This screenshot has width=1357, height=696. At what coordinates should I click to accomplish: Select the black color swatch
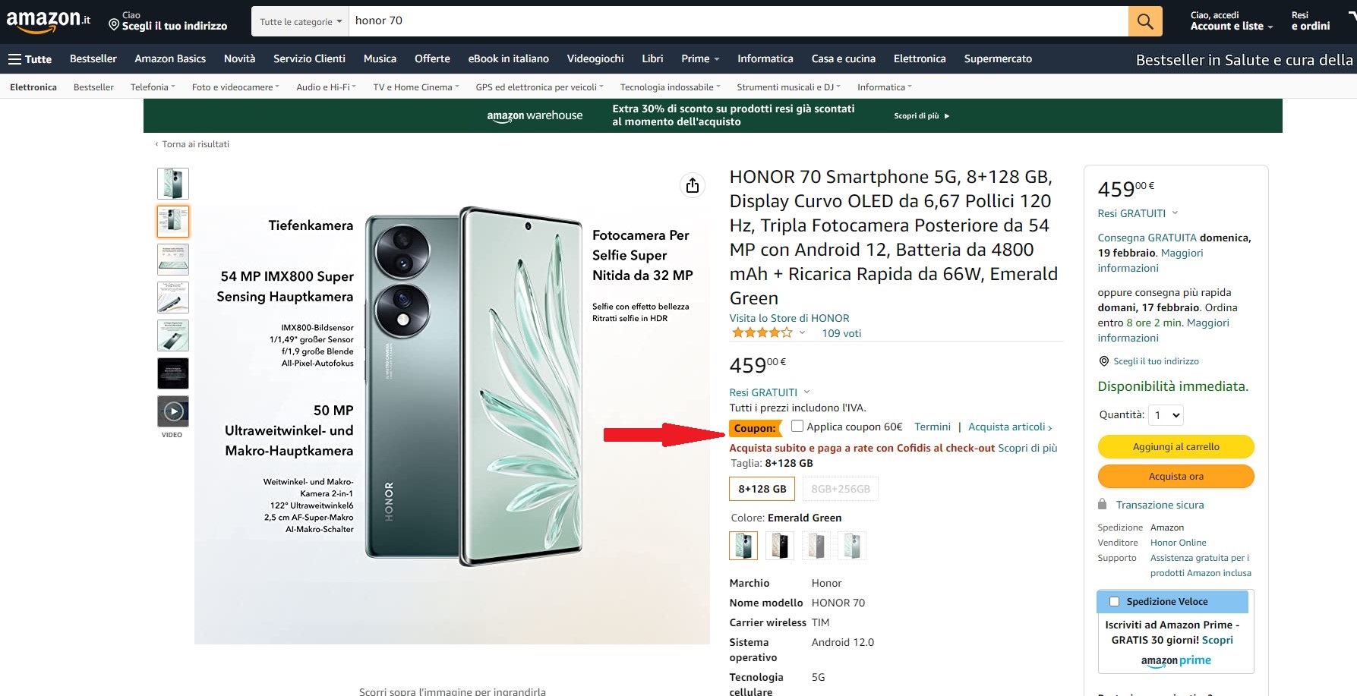[779, 546]
